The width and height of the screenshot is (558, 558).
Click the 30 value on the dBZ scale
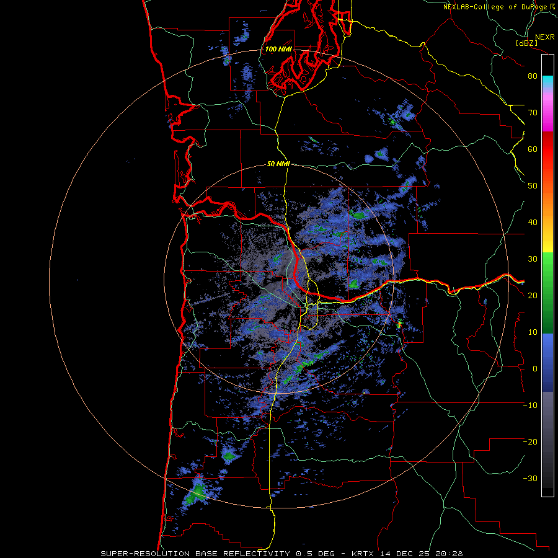[533, 259]
